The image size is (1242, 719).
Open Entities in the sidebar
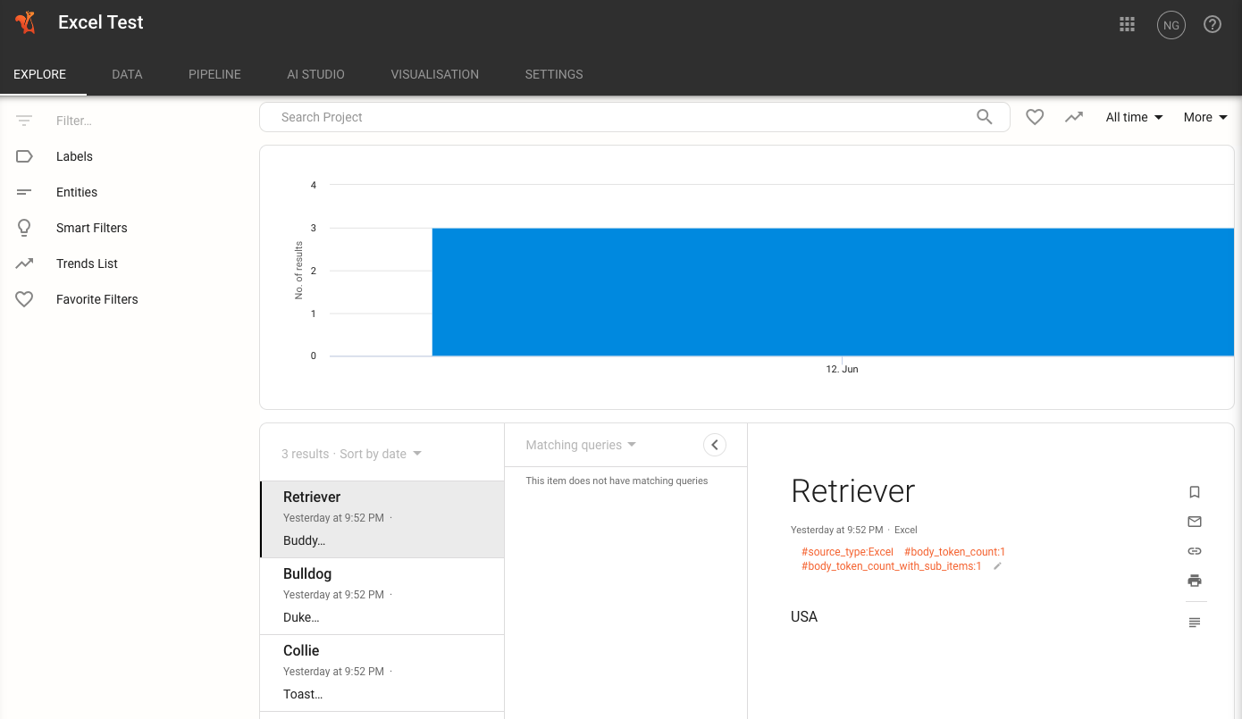tap(77, 192)
